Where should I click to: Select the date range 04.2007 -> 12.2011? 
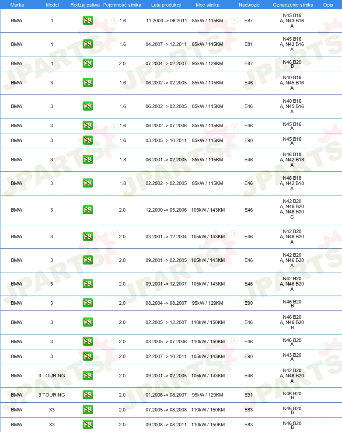[x=166, y=44]
